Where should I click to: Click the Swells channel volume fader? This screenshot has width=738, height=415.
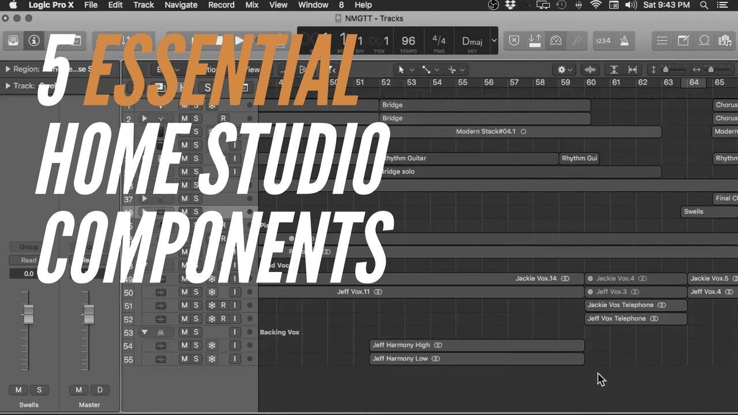pos(28,314)
